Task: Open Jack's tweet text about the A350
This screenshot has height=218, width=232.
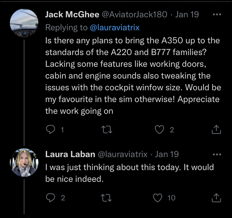Action: 133,76
